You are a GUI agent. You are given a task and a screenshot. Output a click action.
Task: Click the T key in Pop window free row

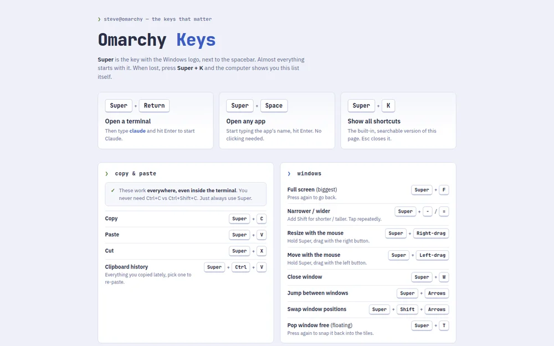click(x=444, y=326)
